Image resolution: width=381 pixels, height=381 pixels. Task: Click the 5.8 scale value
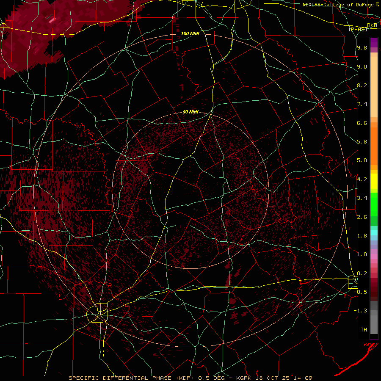pos(362,142)
